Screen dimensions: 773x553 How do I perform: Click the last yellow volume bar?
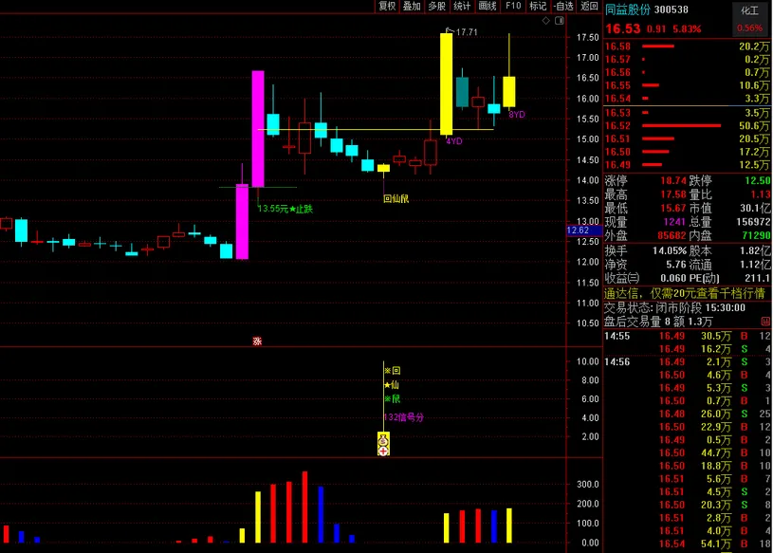508,525
